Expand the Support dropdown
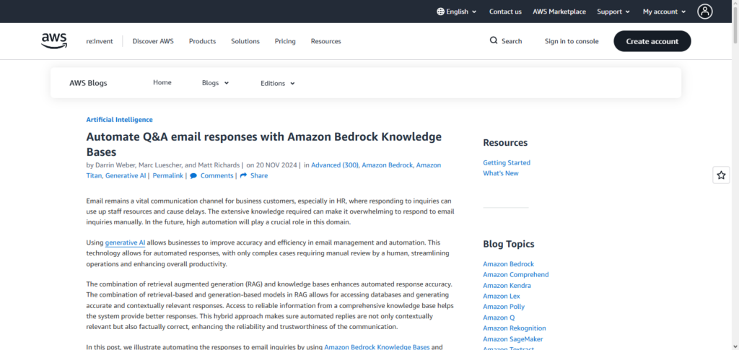Image resolution: width=739 pixels, height=350 pixels. pos(613,12)
